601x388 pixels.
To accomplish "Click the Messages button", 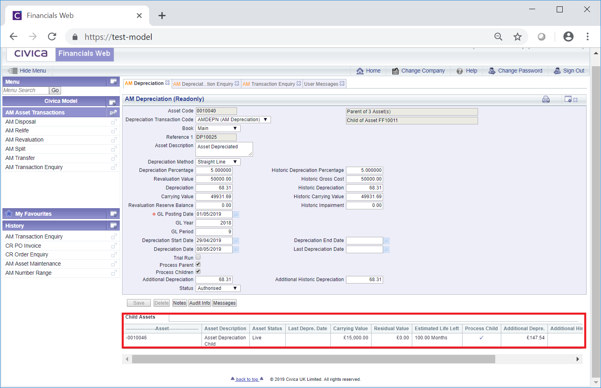I will pyautogui.click(x=224, y=303).
